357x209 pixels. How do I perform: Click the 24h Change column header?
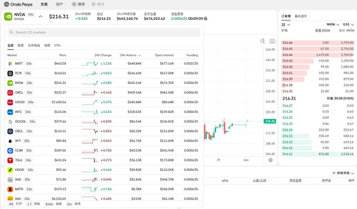(103, 55)
